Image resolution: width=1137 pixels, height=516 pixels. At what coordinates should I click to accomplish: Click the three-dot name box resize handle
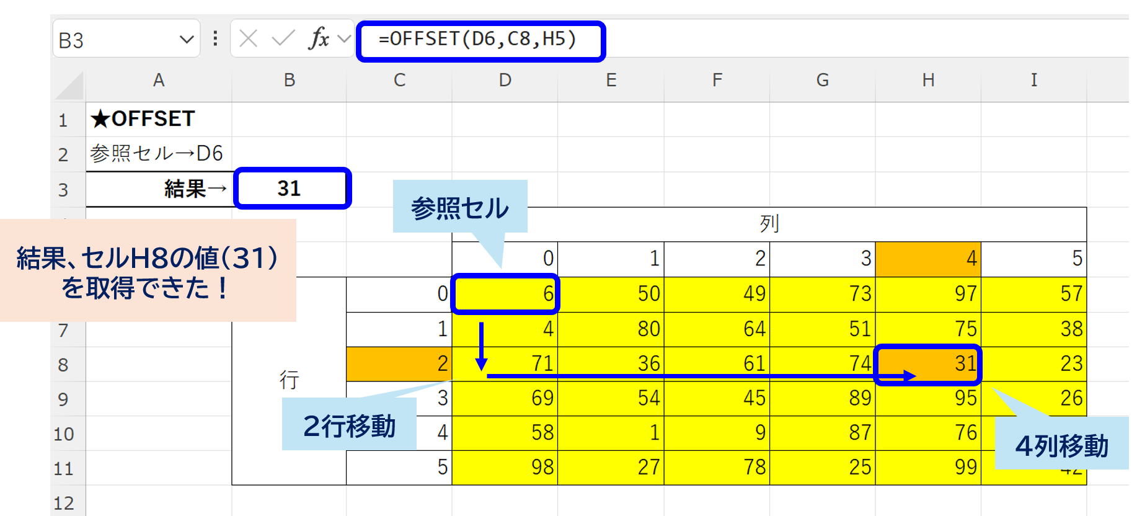click(215, 39)
